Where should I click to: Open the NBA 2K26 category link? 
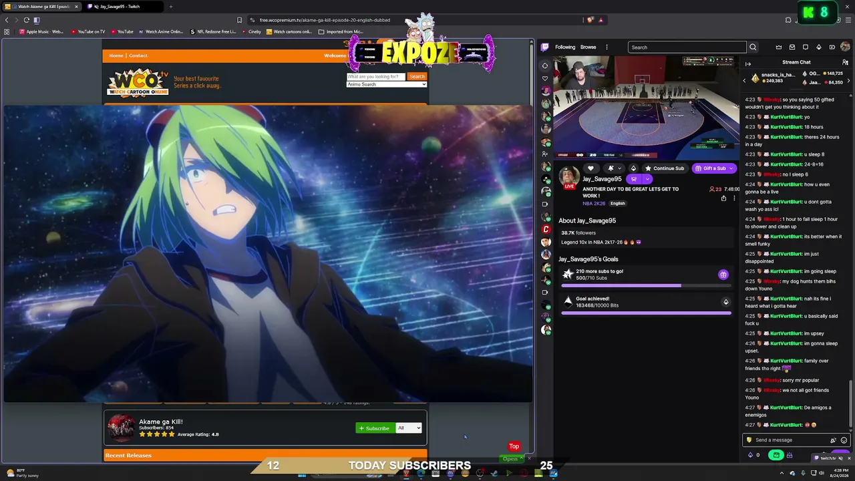[x=593, y=204]
